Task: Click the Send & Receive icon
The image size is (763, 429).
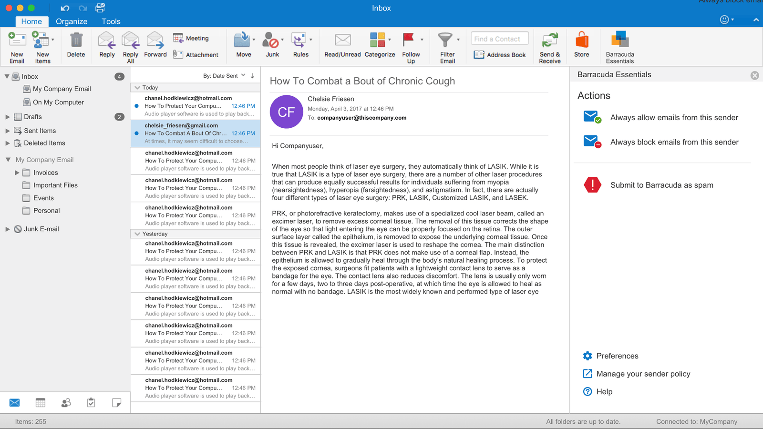Action: pyautogui.click(x=550, y=41)
